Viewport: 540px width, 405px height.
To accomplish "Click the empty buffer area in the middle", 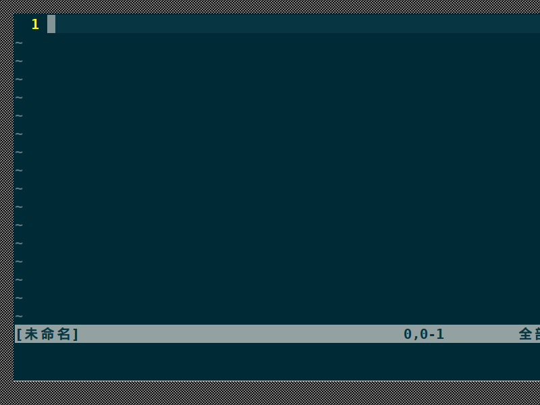I will [x=277, y=179].
